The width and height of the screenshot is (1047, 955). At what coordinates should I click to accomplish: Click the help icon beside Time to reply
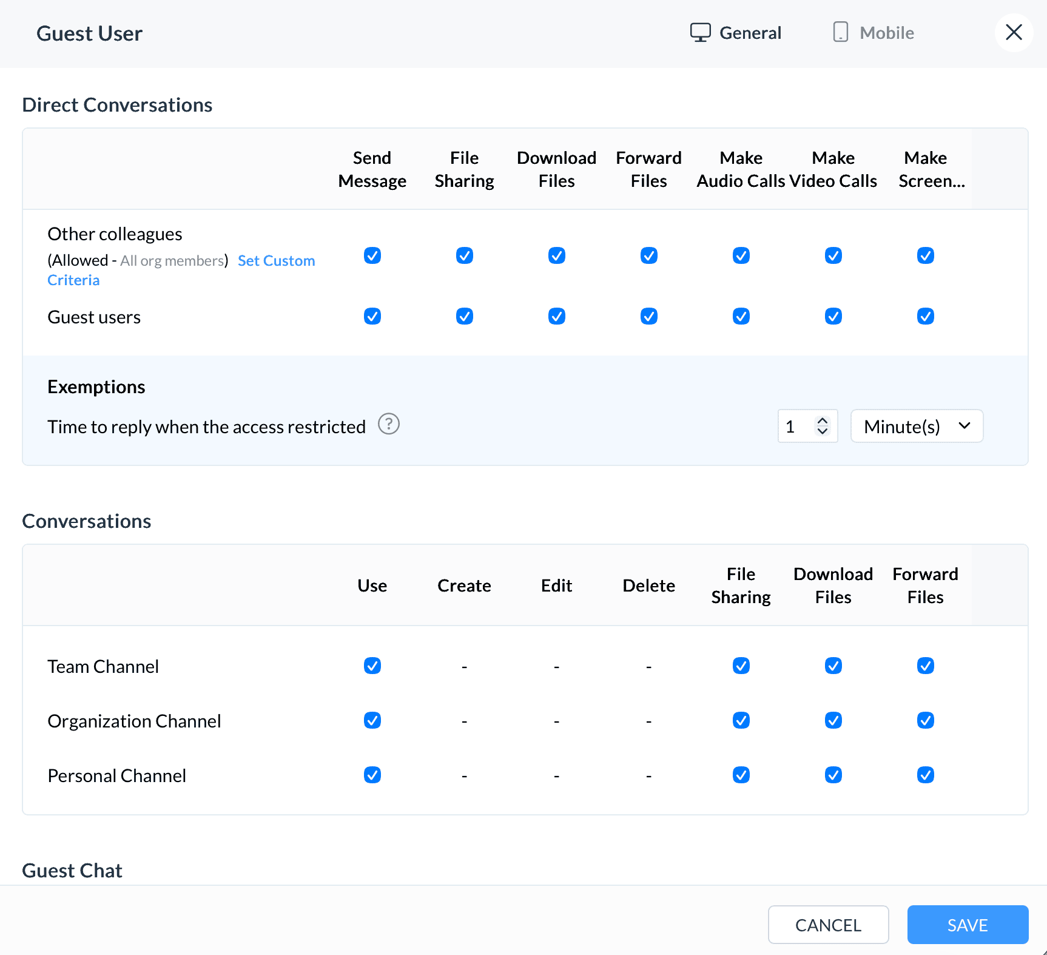[x=389, y=424]
